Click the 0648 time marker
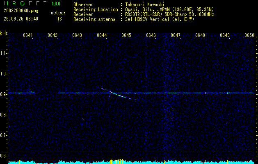The height and width of the screenshot is (164, 258). coord(200,35)
